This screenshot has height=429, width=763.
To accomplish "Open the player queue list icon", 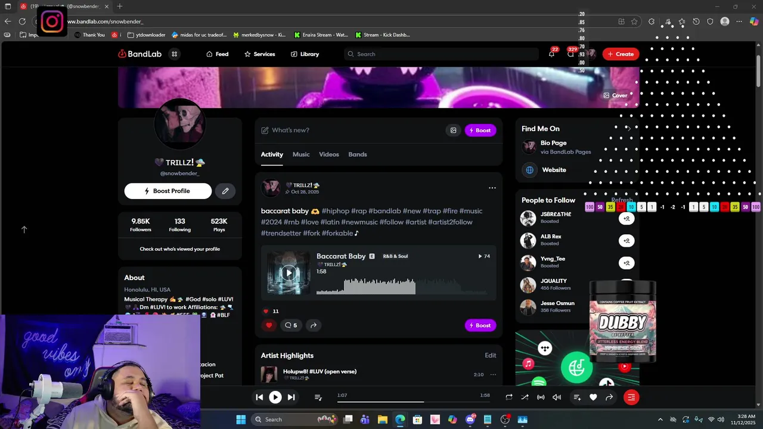I will pos(318,397).
